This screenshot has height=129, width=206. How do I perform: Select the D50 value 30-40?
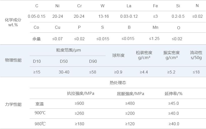tap(64, 72)
